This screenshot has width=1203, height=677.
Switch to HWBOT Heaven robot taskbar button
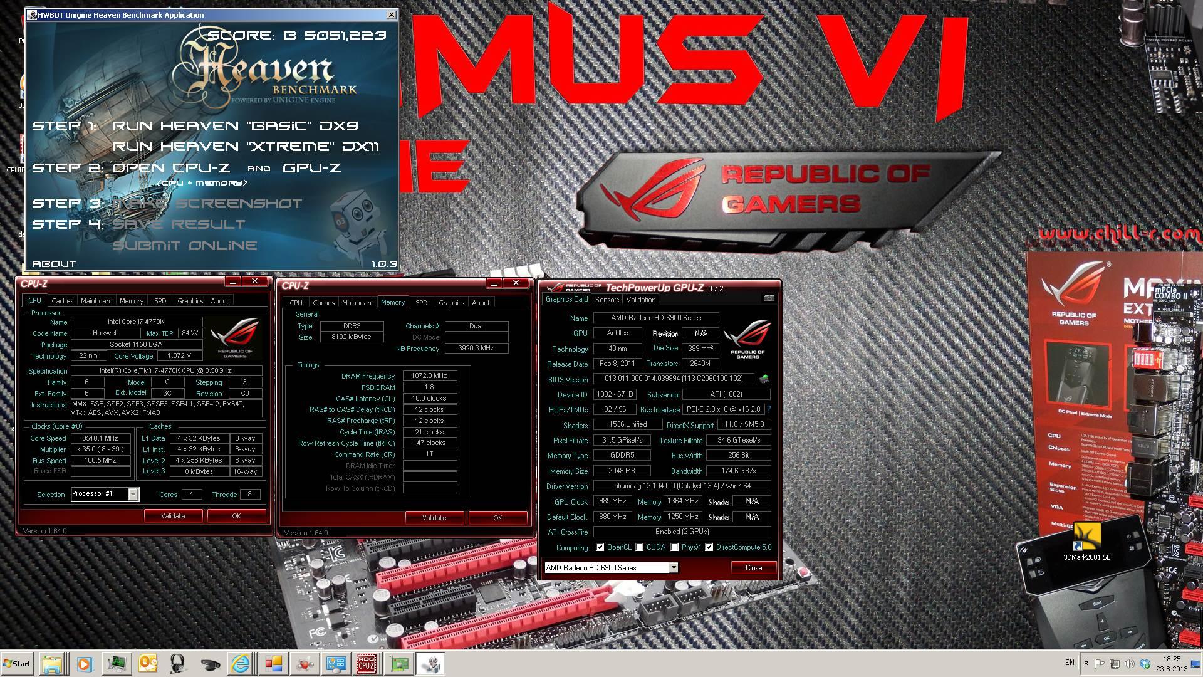431,663
